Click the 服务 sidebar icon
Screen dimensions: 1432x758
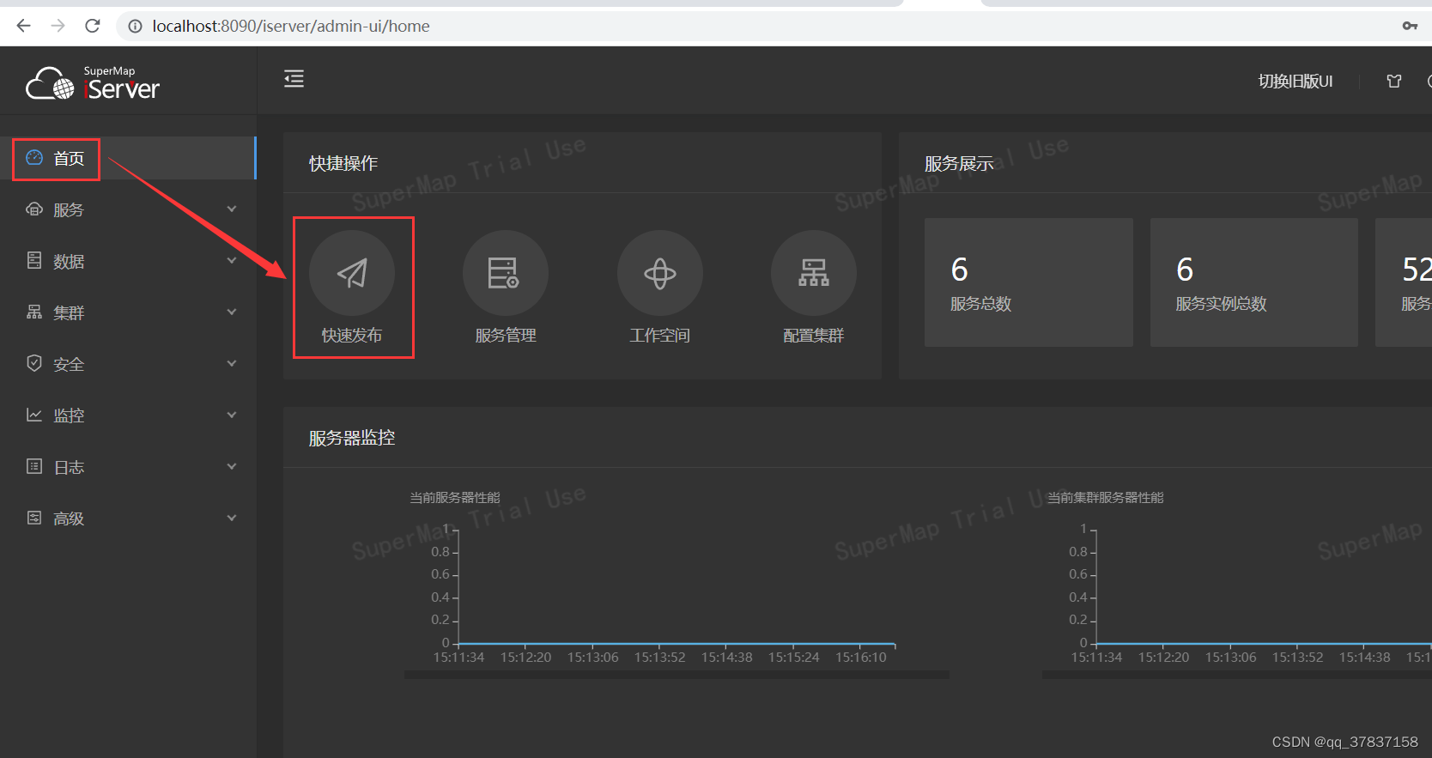click(x=34, y=209)
